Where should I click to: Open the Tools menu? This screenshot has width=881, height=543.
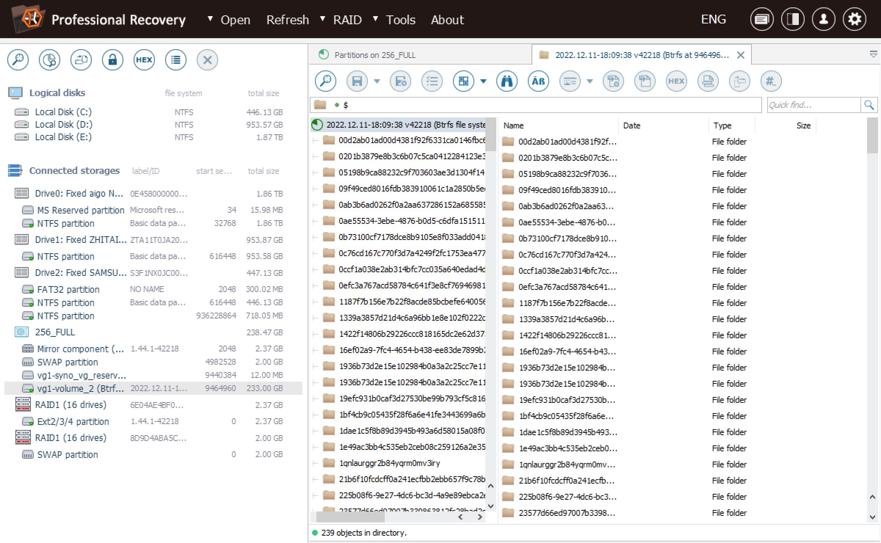[400, 20]
